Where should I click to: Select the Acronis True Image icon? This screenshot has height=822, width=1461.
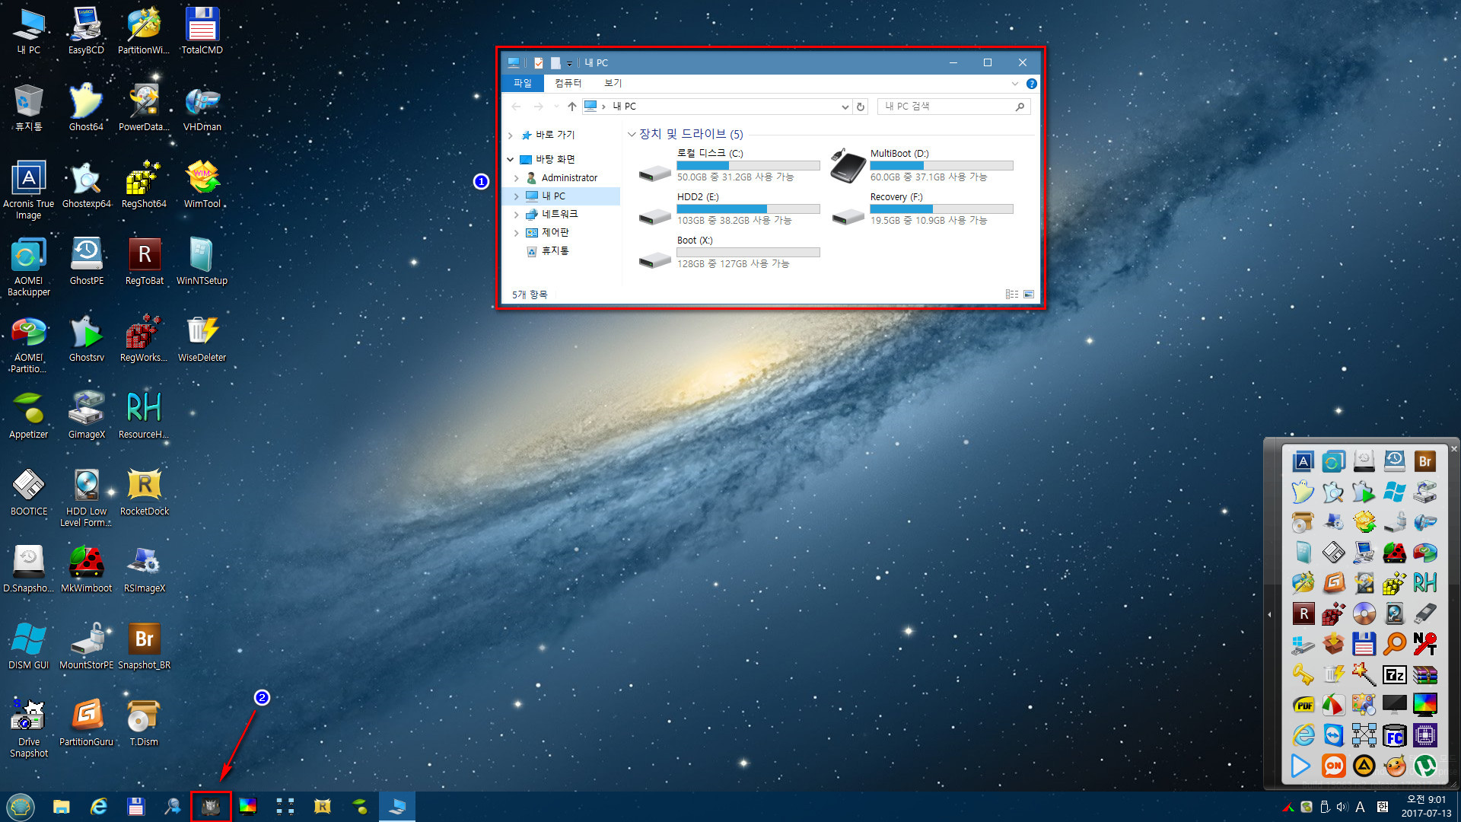[x=28, y=190]
